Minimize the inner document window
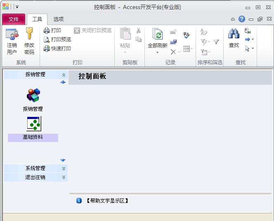Image resolution: width=274 pixels, height=221 pixels. (x=251, y=19)
